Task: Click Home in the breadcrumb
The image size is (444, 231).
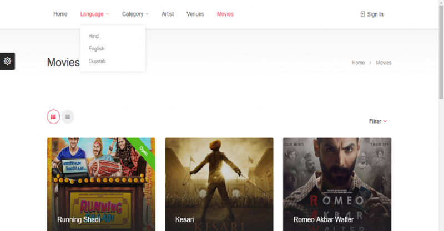Action: [x=358, y=63]
